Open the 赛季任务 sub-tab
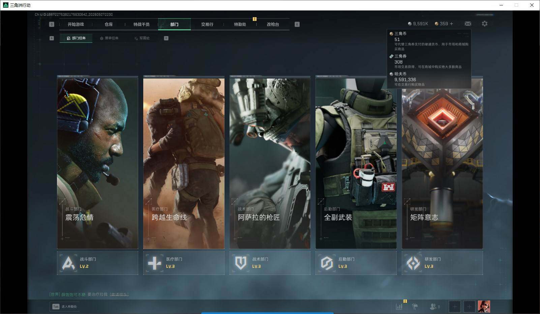Image resolution: width=540 pixels, height=314 pixels. (109, 38)
